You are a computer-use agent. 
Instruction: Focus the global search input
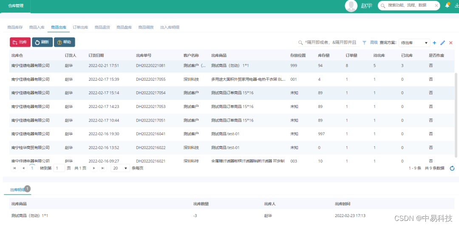pos(410,5)
